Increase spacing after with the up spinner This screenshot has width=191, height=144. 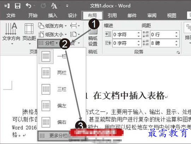pyautogui.click(x=177, y=41)
